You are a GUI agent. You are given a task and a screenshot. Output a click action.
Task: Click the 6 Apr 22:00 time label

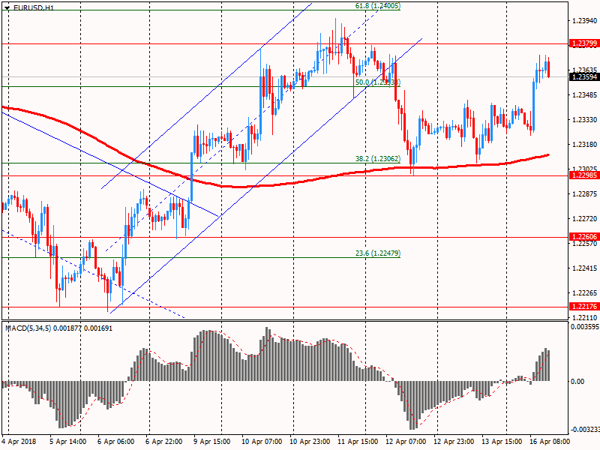[x=163, y=442]
